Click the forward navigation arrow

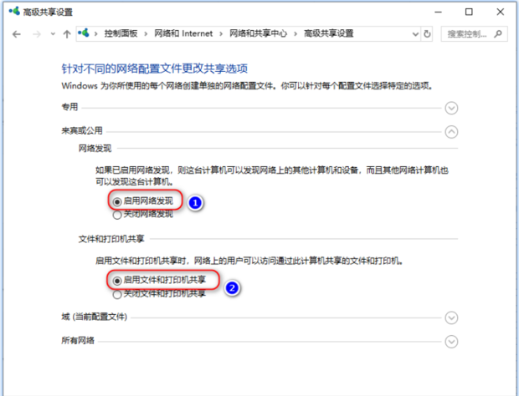(37, 34)
